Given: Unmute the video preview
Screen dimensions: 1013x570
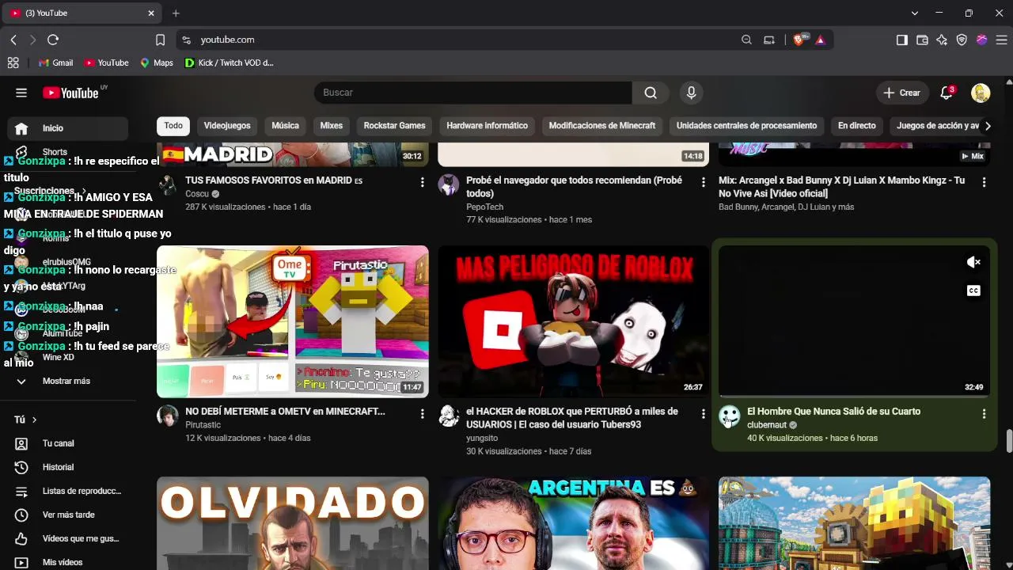Looking at the screenshot, I should click(973, 262).
